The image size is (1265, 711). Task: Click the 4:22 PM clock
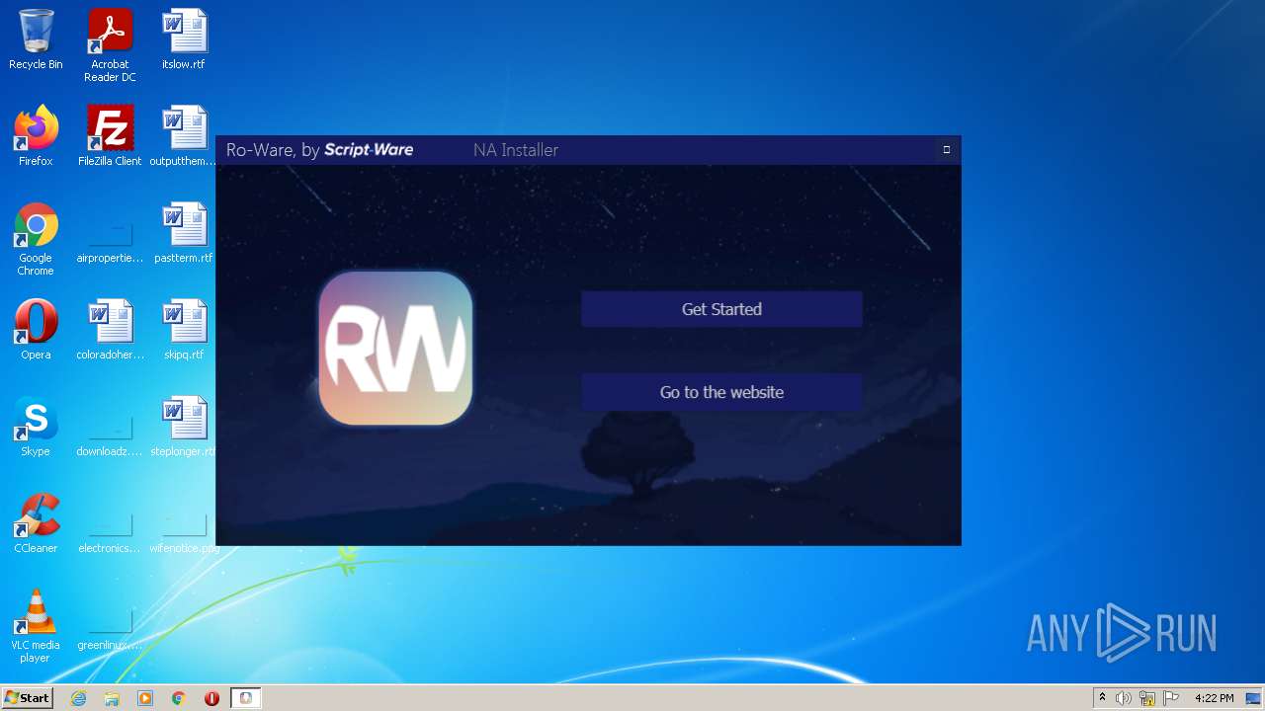1215,698
